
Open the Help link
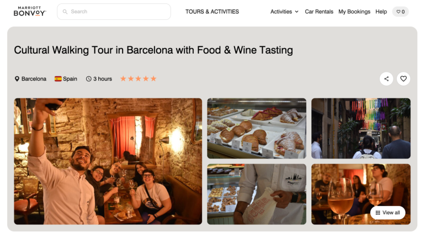[381, 12]
